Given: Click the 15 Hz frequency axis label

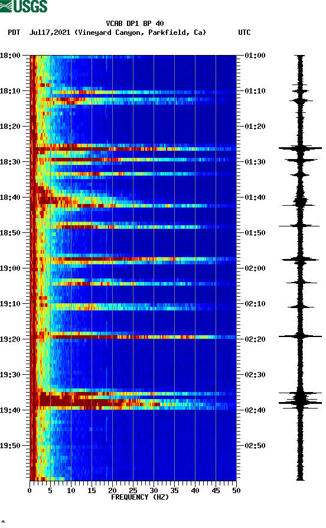Looking at the screenshot, I should coord(92,491).
